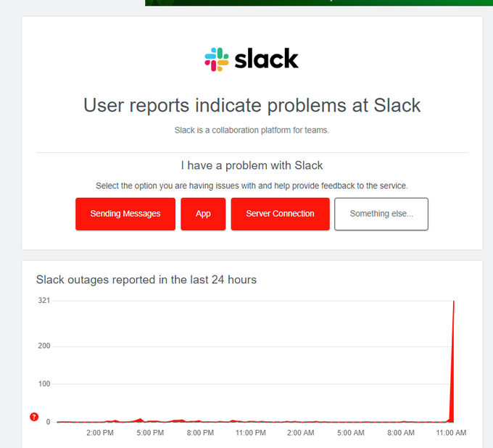Click the 'Select the option you are having issues' text
The image size is (493, 448).
click(252, 186)
